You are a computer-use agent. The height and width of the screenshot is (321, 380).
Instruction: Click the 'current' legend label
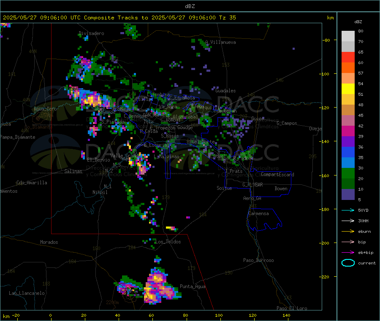click(x=366, y=263)
